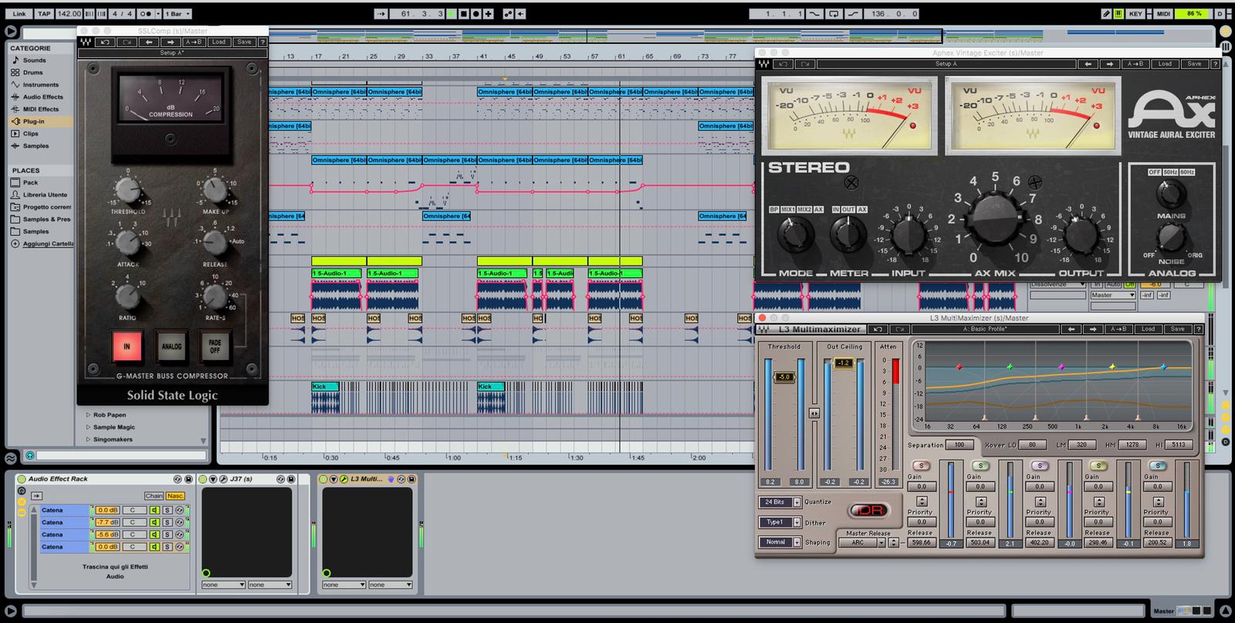Click the Chain button in Audio Effect Rack
The width and height of the screenshot is (1235, 623).
[154, 496]
